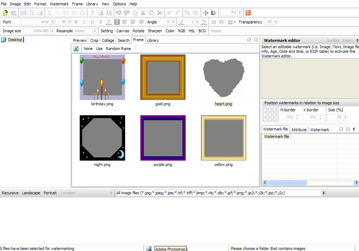The height and width of the screenshot is (251, 359).
Task: Check the top-right watermark position box
Action: (x=274, y=109)
